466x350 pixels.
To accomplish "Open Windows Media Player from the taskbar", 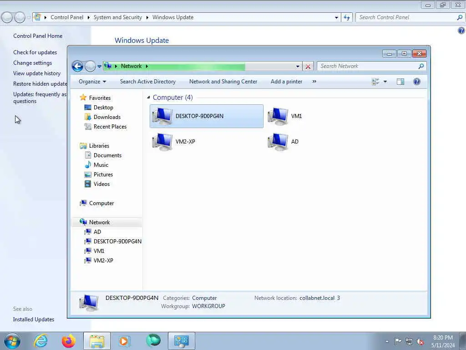I will pos(125,341).
